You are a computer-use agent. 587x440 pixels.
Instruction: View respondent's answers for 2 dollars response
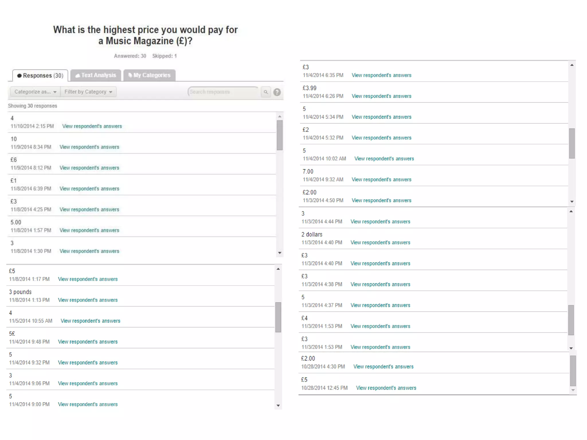pos(380,243)
